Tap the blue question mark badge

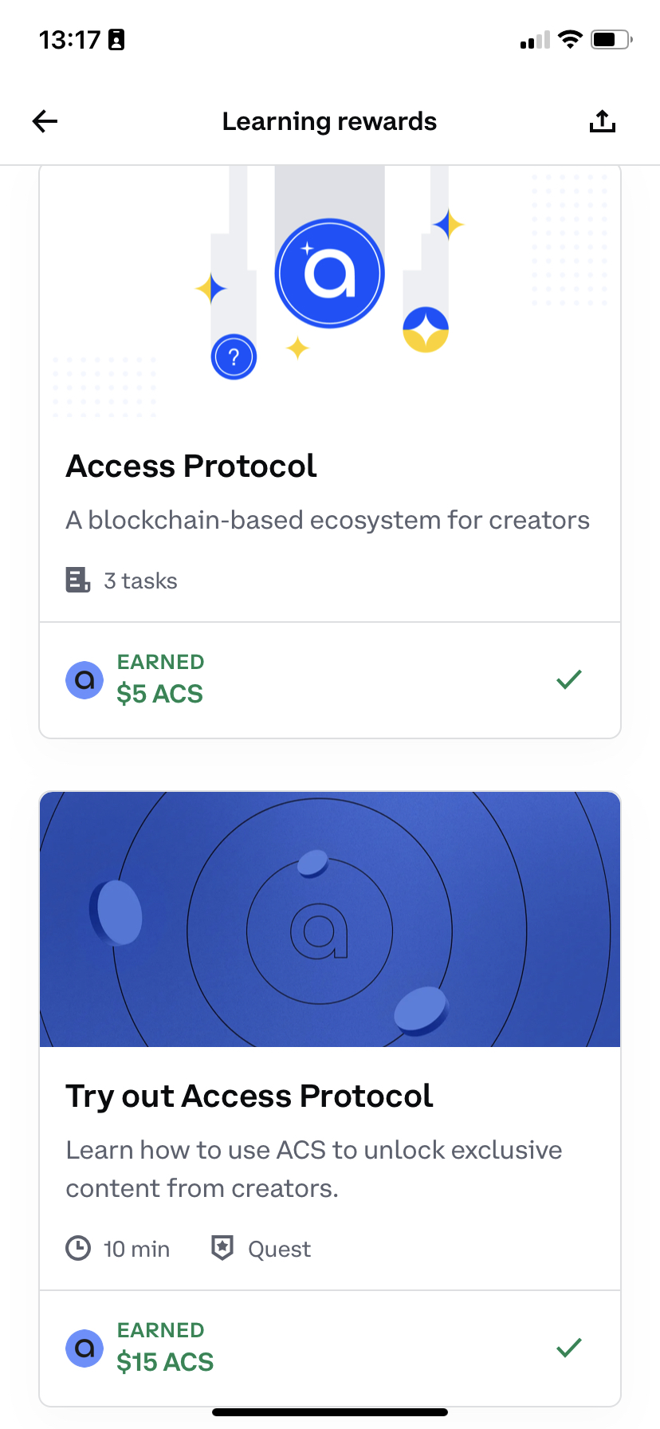coord(234,356)
